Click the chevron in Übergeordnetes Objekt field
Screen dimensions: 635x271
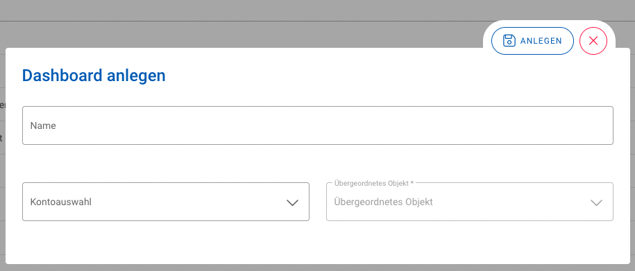(x=596, y=202)
